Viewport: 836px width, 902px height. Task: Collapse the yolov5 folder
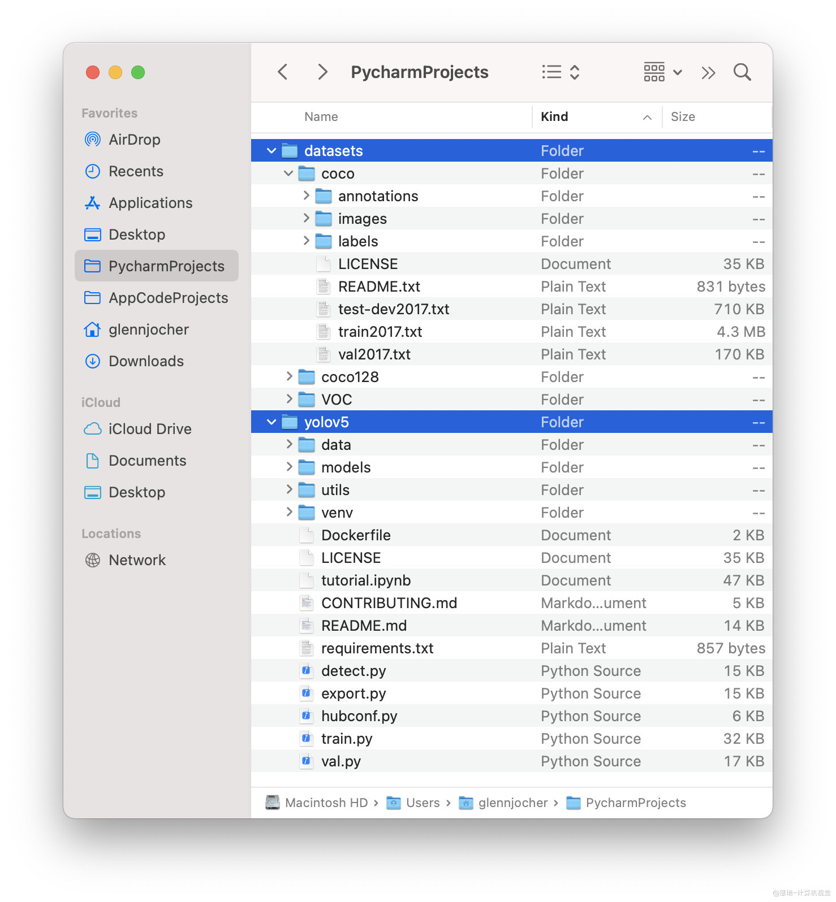tap(272, 422)
